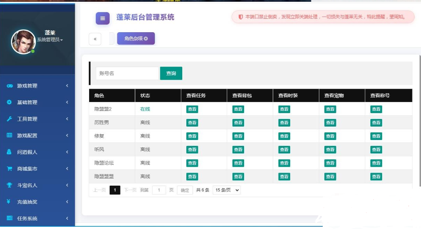View pets for role 厉胜男
This screenshot has width=421, height=229.
pos(330,123)
